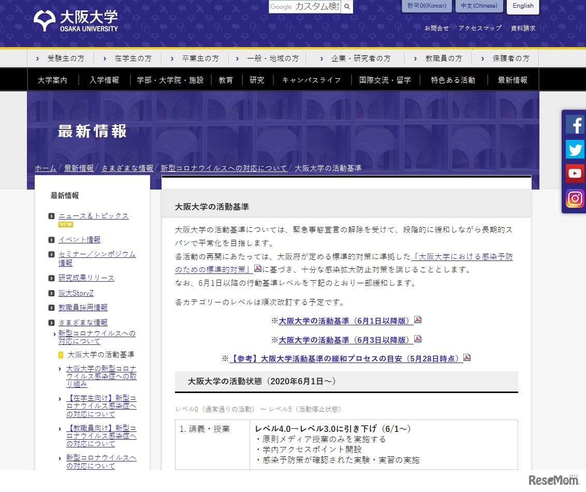Image resolution: width=586 pixels, height=492 pixels.
Task: Select the 中文 (Chinese) language button
Action: pos(479,6)
